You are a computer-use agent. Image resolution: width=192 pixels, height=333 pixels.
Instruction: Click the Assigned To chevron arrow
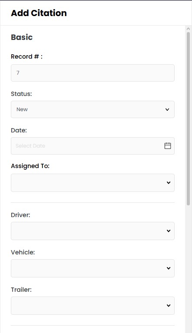click(x=169, y=183)
